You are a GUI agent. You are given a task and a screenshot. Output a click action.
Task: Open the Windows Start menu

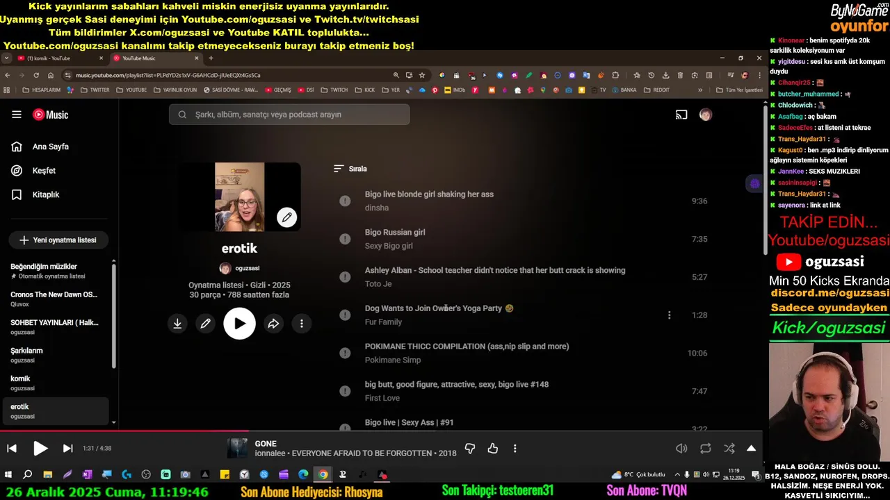click(x=8, y=475)
